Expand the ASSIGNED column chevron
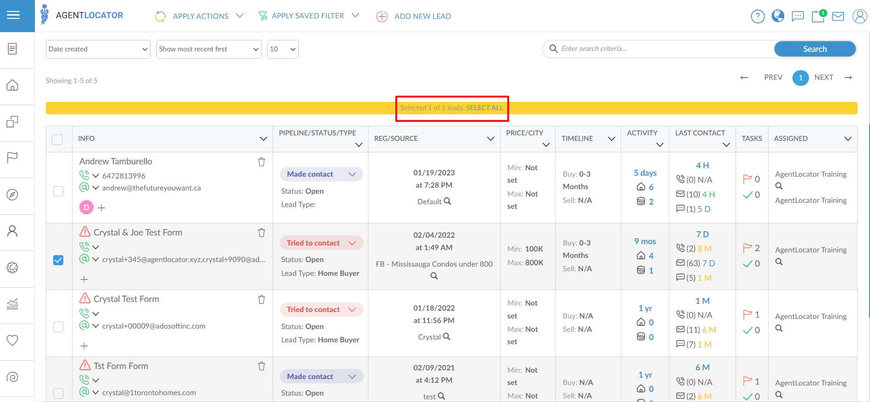This screenshot has height=402, width=870. (x=848, y=139)
